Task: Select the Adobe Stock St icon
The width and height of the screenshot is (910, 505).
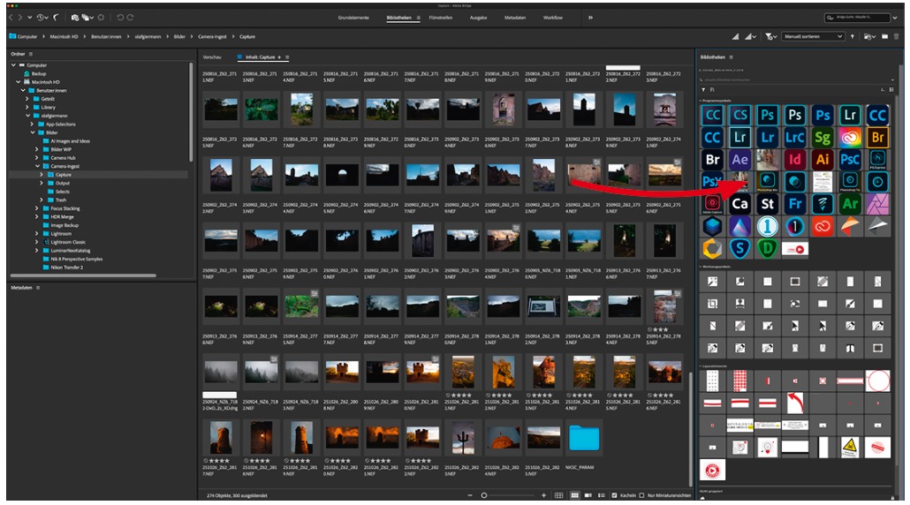Action: [768, 204]
